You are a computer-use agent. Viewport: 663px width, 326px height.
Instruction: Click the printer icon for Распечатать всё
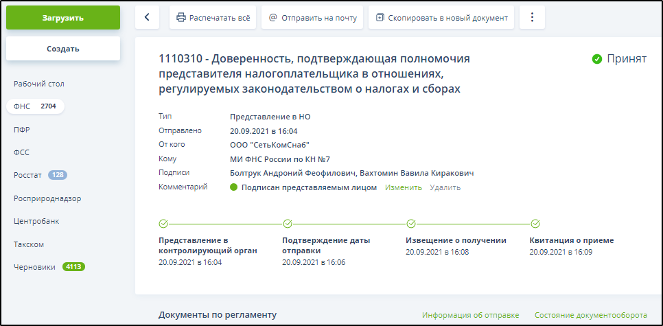click(181, 18)
